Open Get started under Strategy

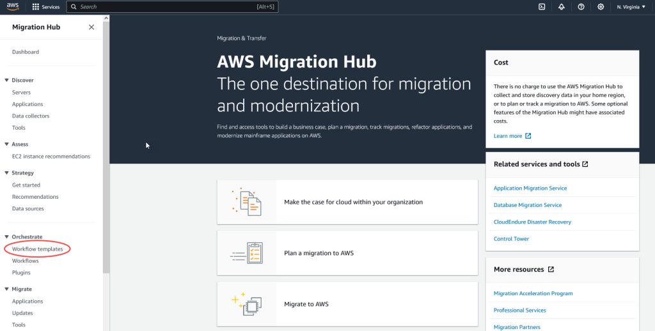coord(26,185)
